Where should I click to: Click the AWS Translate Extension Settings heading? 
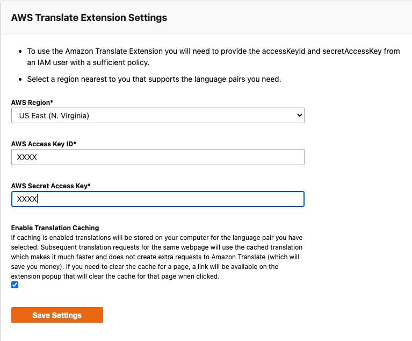coord(89,18)
